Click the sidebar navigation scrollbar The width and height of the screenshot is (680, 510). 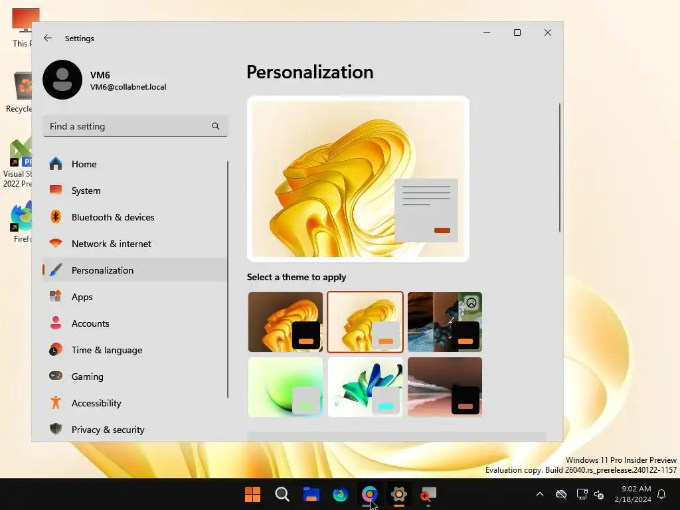pos(228,280)
